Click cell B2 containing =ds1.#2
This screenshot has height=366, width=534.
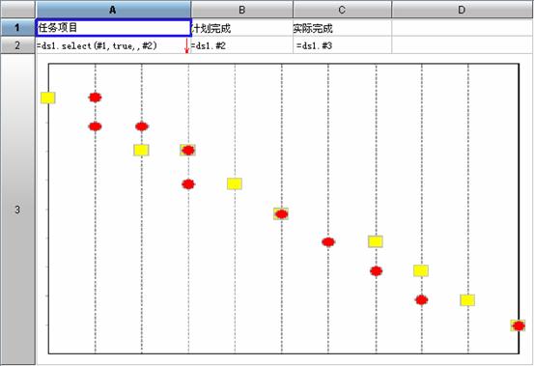pos(241,45)
